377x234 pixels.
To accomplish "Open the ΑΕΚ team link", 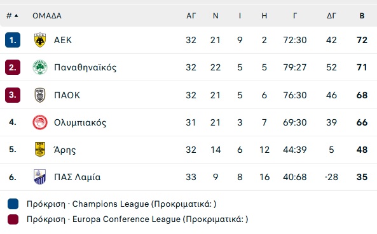I will 63,40.
